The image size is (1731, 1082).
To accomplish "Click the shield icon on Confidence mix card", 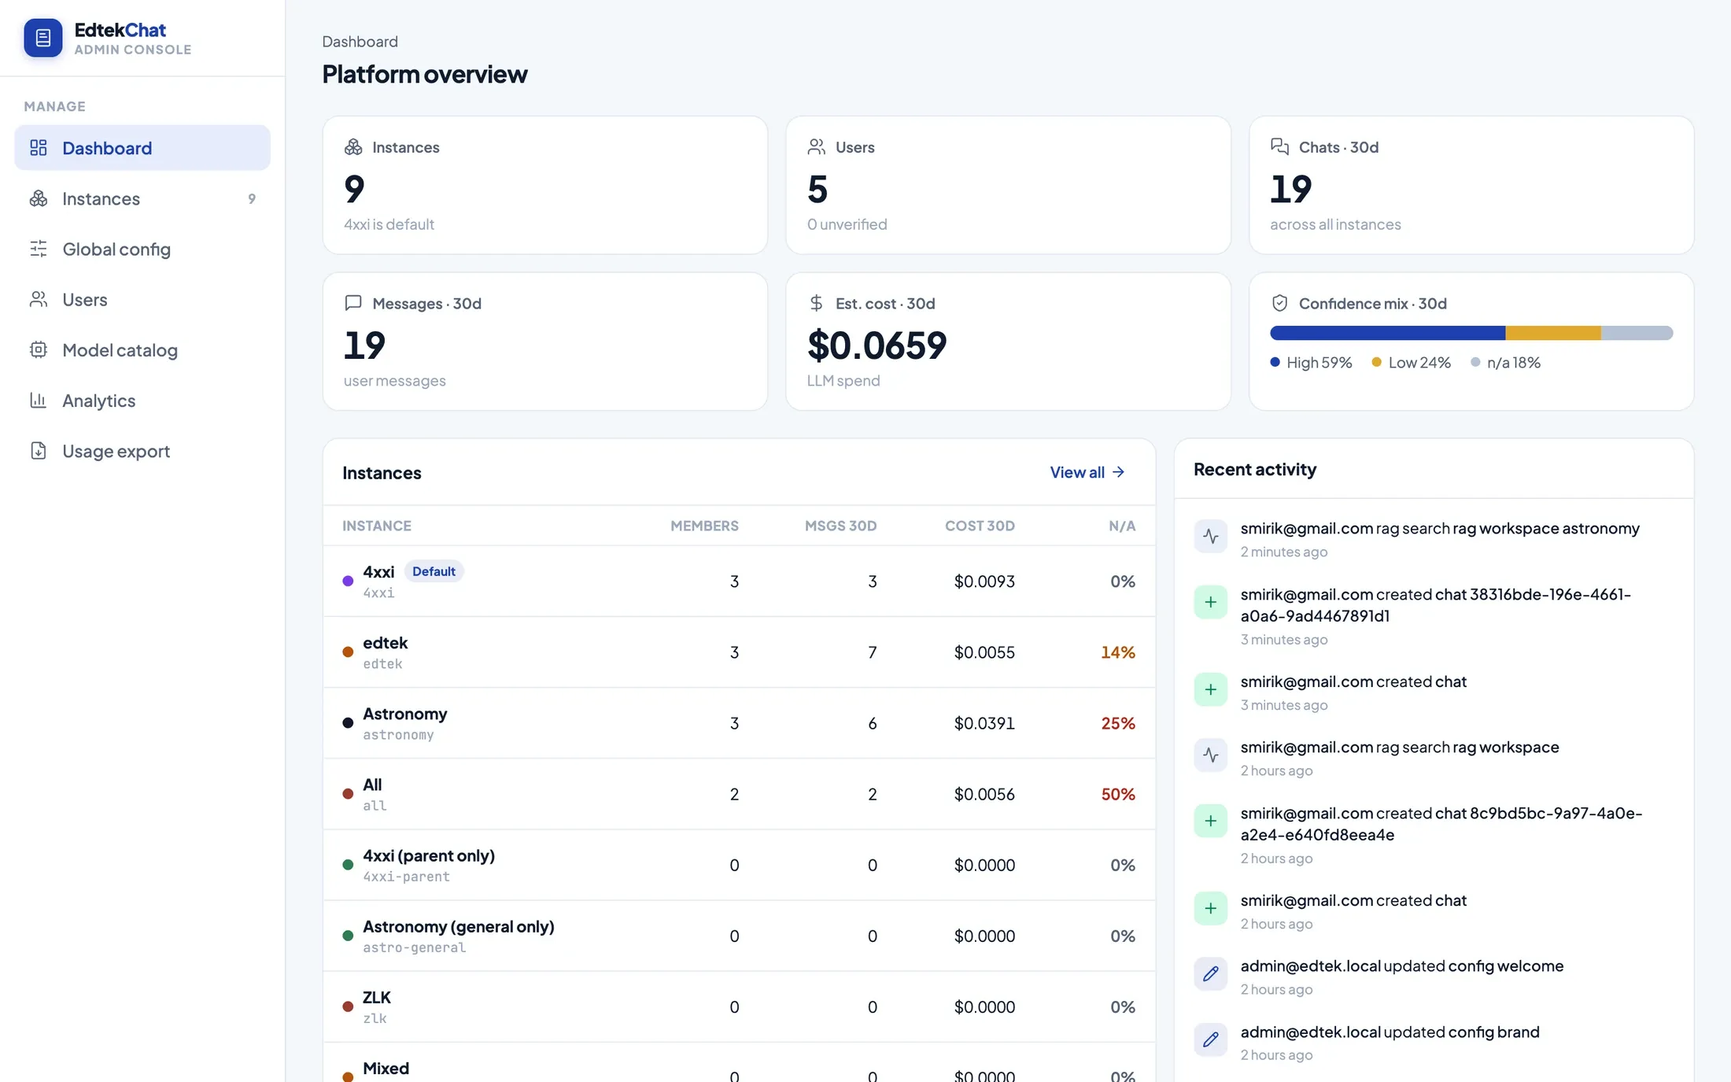I will tap(1280, 303).
